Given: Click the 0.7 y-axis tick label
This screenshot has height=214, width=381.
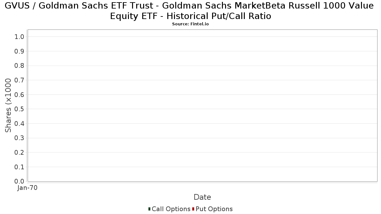Looking at the screenshot, I should click(19, 80).
